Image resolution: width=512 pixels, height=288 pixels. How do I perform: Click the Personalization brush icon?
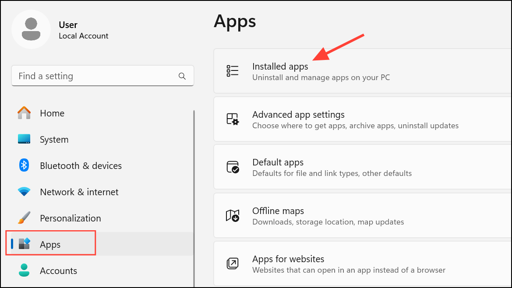[x=24, y=218]
